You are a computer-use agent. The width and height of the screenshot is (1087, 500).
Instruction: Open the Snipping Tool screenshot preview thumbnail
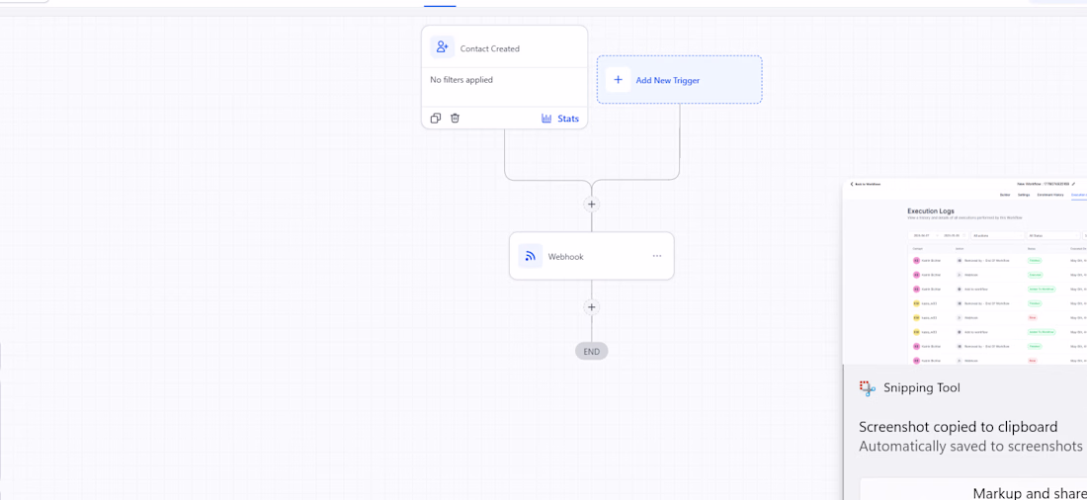coord(965,271)
